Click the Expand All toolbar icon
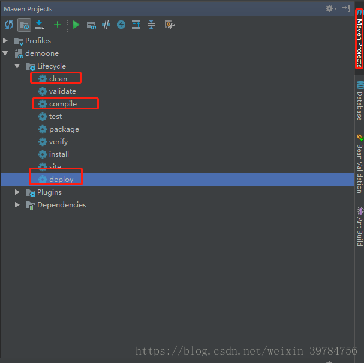The height and width of the screenshot is (363, 364). [136, 25]
